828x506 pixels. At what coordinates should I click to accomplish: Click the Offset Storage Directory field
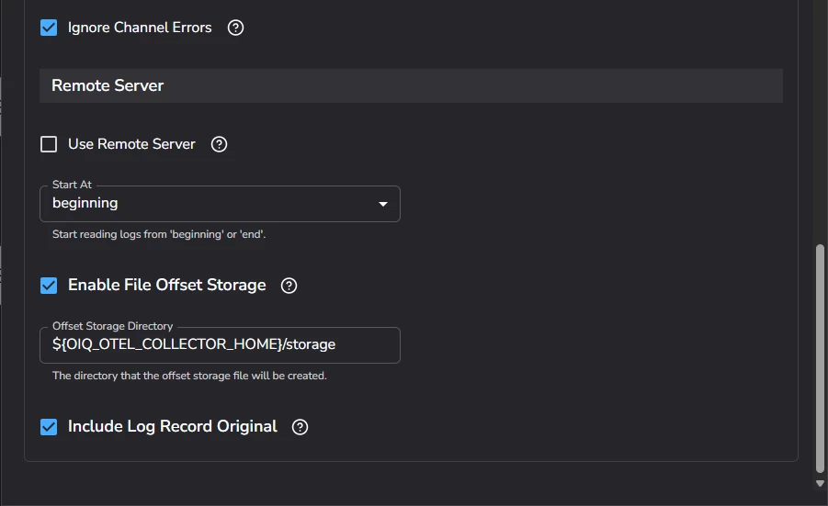pos(220,345)
